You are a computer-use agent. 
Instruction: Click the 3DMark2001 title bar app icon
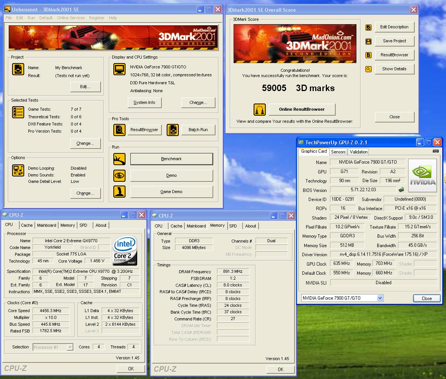[8, 9]
